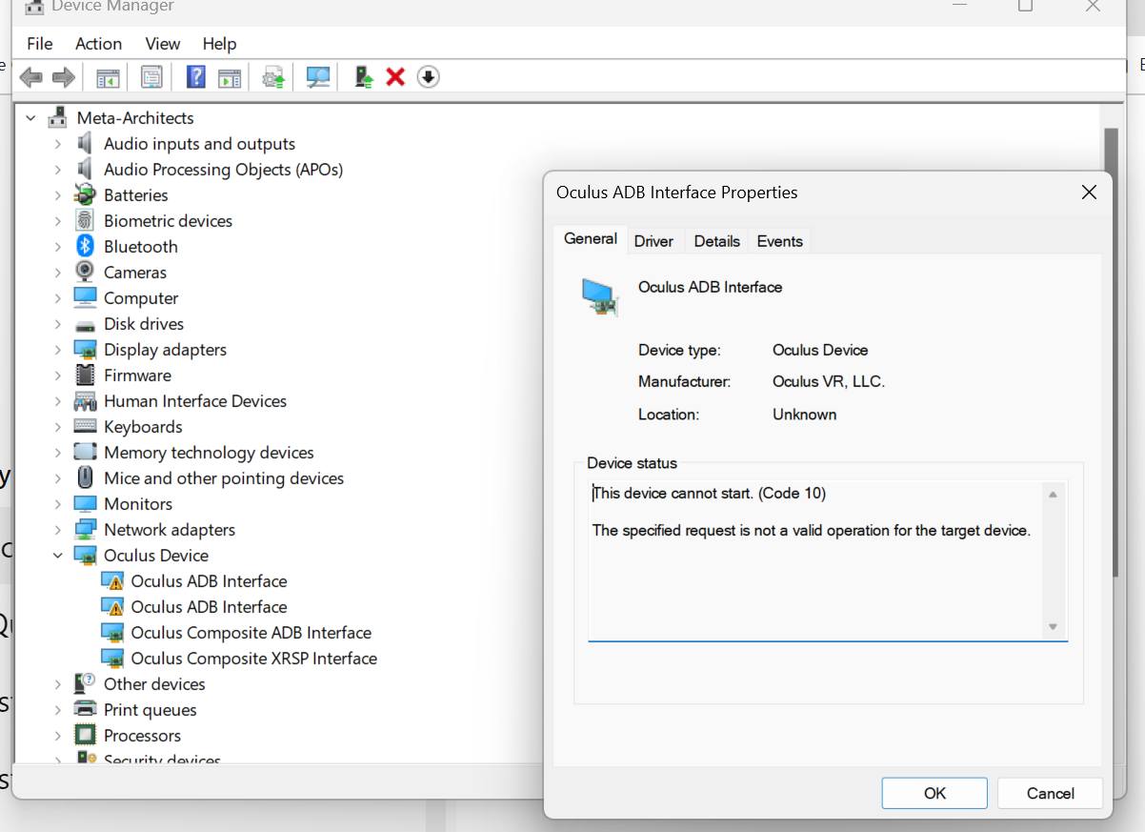Viewport: 1145px width, 832px height.
Task: Click the gear with green arrow toolbar icon
Action: point(273,77)
